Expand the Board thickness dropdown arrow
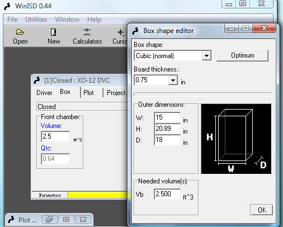 (173, 80)
